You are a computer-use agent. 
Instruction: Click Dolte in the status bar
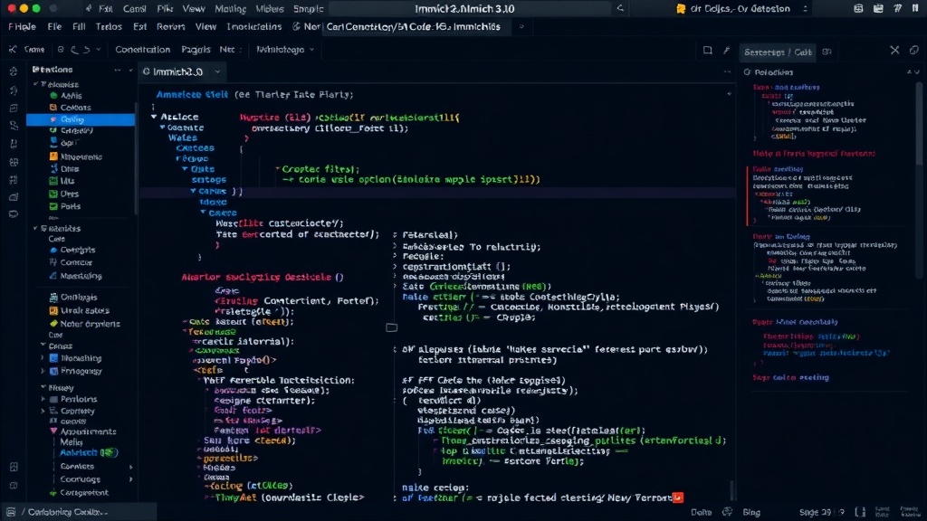point(702,512)
